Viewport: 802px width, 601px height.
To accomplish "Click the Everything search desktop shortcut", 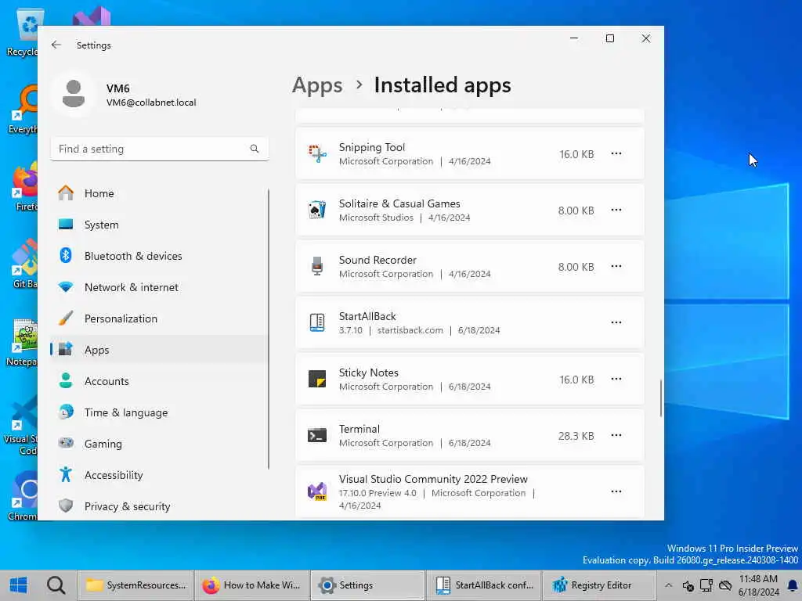I will coord(26,104).
